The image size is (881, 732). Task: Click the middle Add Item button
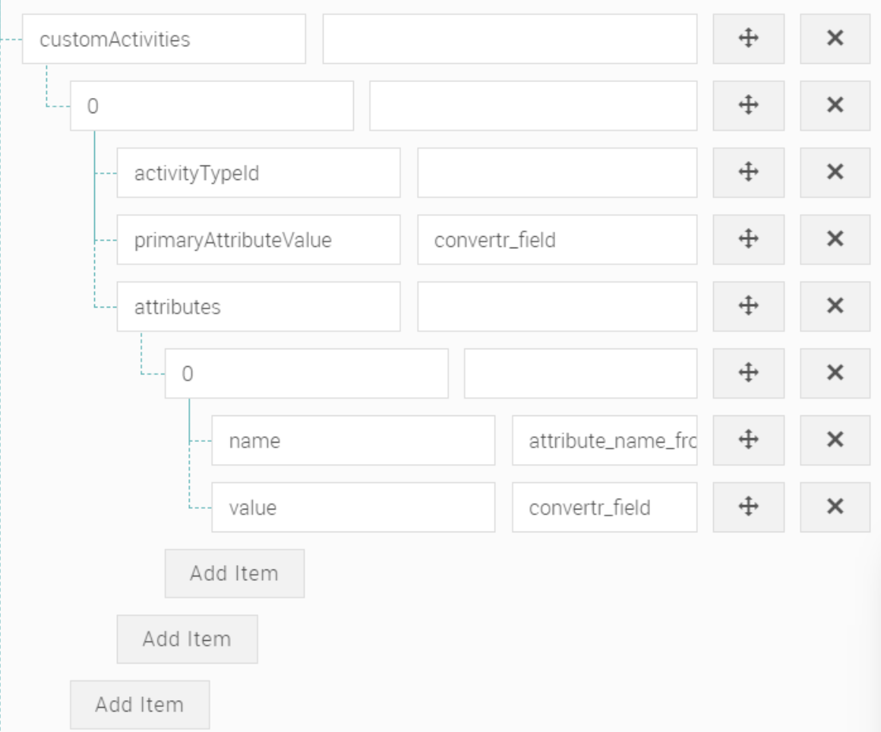pyautogui.click(x=188, y=639)
